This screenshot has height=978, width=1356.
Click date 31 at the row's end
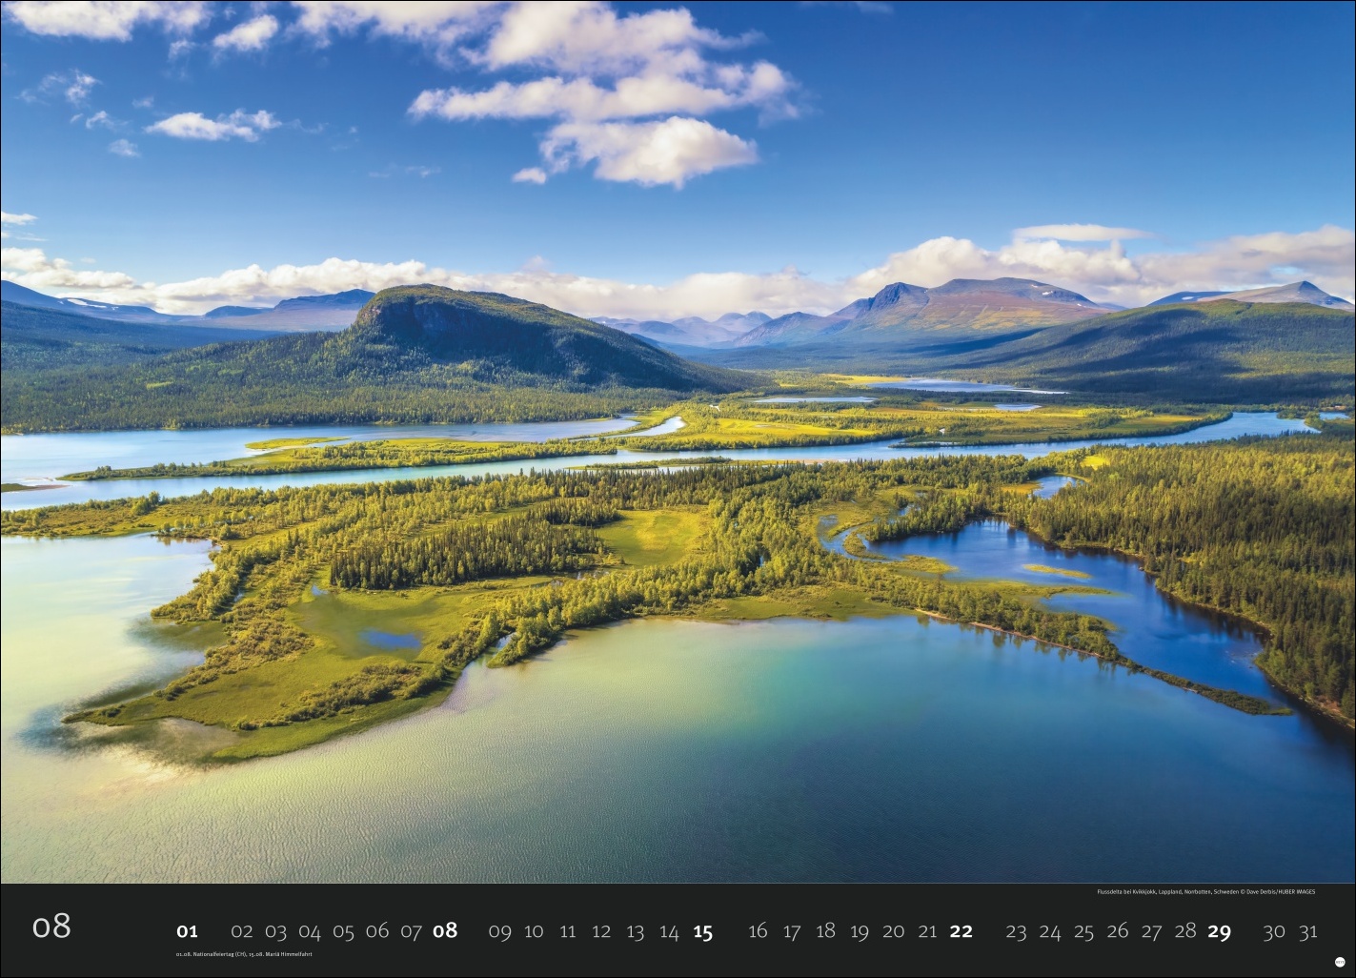tap(1307, 931)
